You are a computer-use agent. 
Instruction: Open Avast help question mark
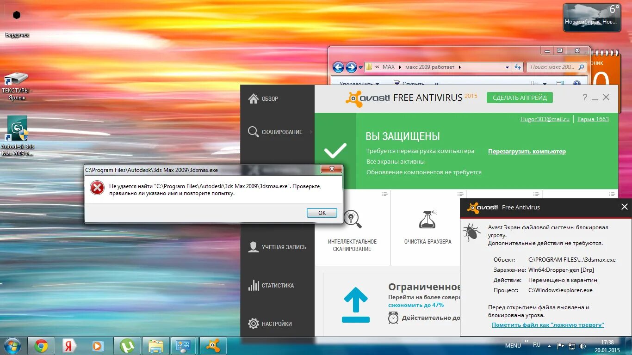(x=585, y=98)
